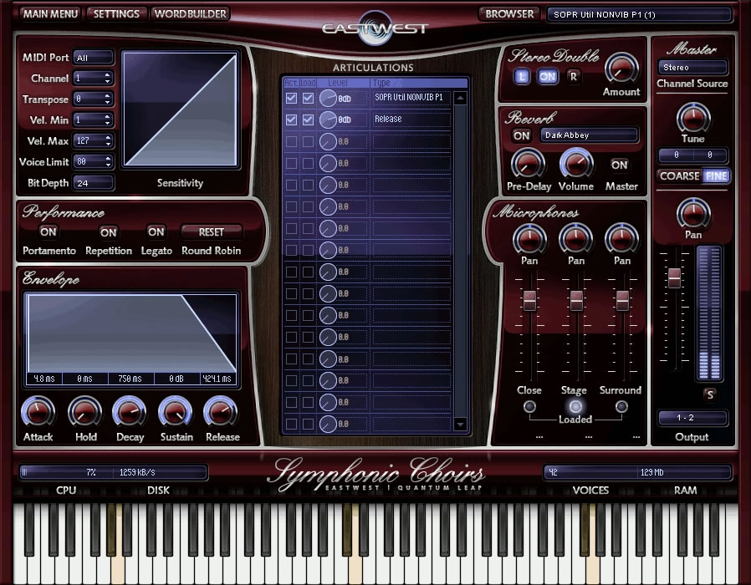Click the Master volume fader
This screenshot has height=585, width=751.
(674, 277)
